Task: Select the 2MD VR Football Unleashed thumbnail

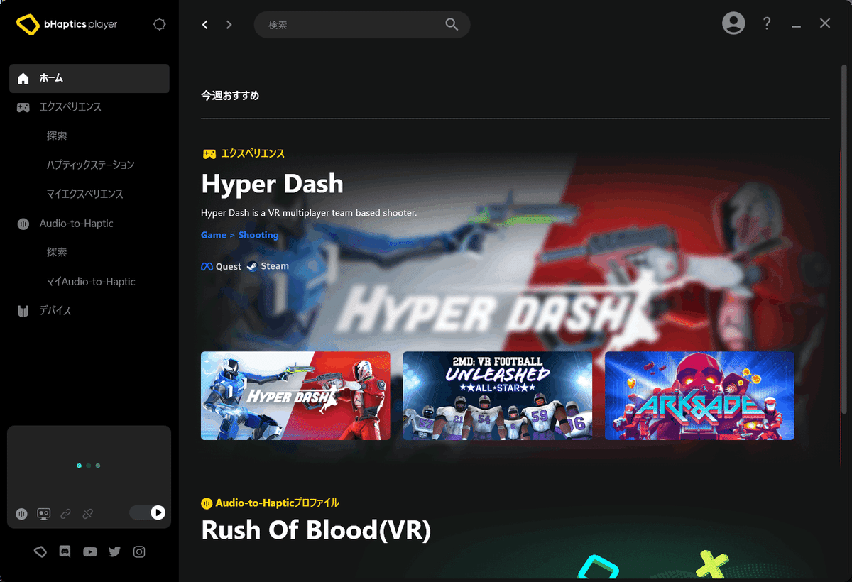Action: (498, 396)
